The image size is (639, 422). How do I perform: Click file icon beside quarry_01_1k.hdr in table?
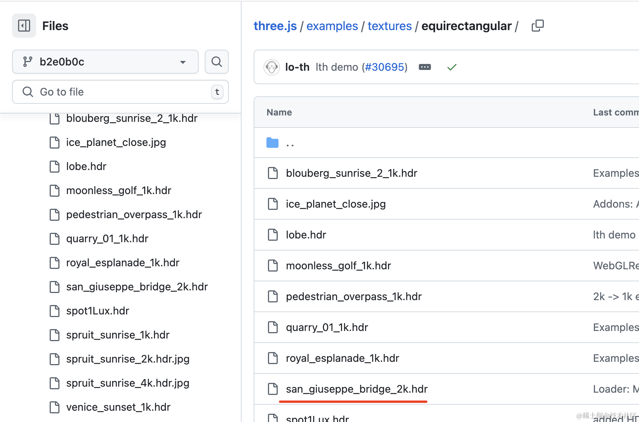pyautogui.click(x=273, y=327)
